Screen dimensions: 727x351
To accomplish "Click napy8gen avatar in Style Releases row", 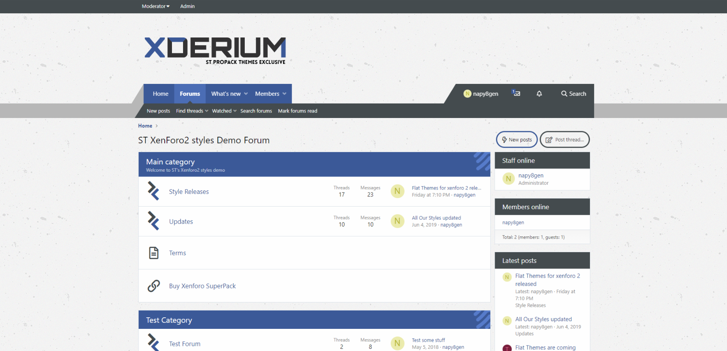I will [x=397, y=191].
